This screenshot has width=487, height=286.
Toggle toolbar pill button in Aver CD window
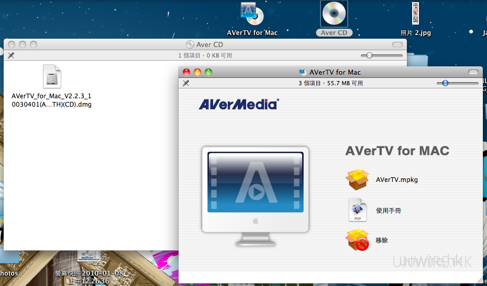398,44
